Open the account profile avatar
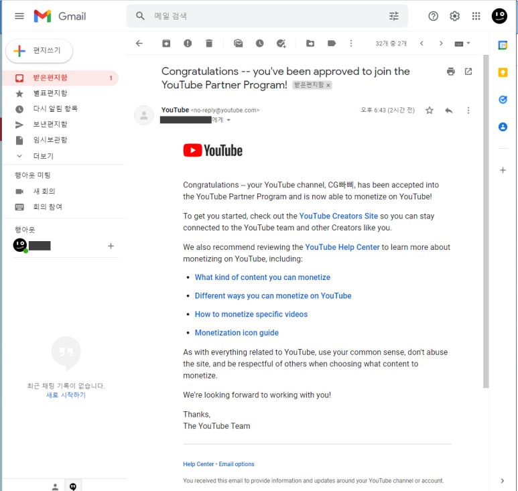The image size is (518, 491). point(499,16)
